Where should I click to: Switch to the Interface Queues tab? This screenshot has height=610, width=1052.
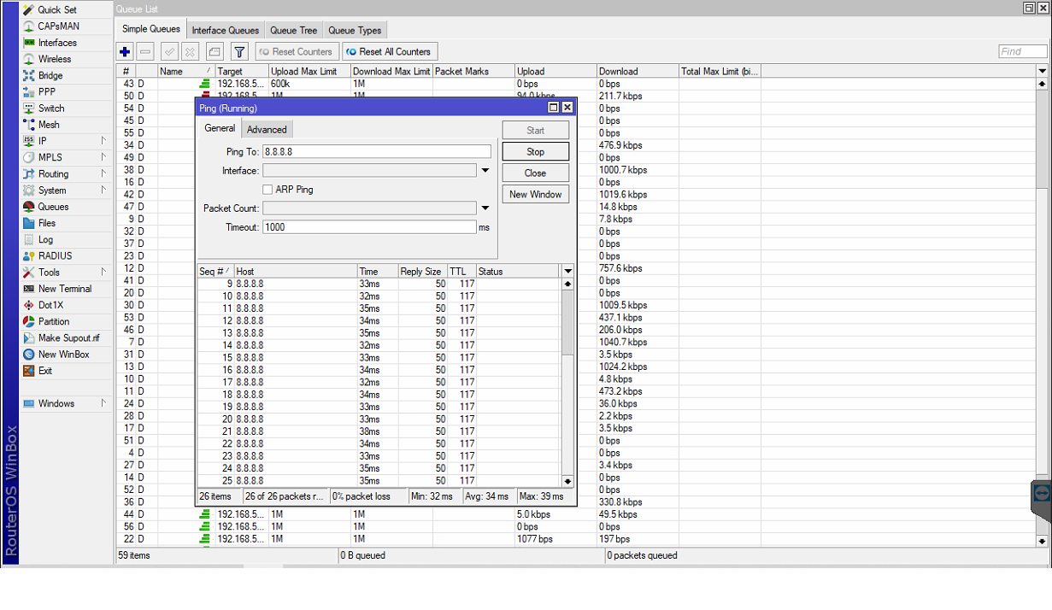226,31
